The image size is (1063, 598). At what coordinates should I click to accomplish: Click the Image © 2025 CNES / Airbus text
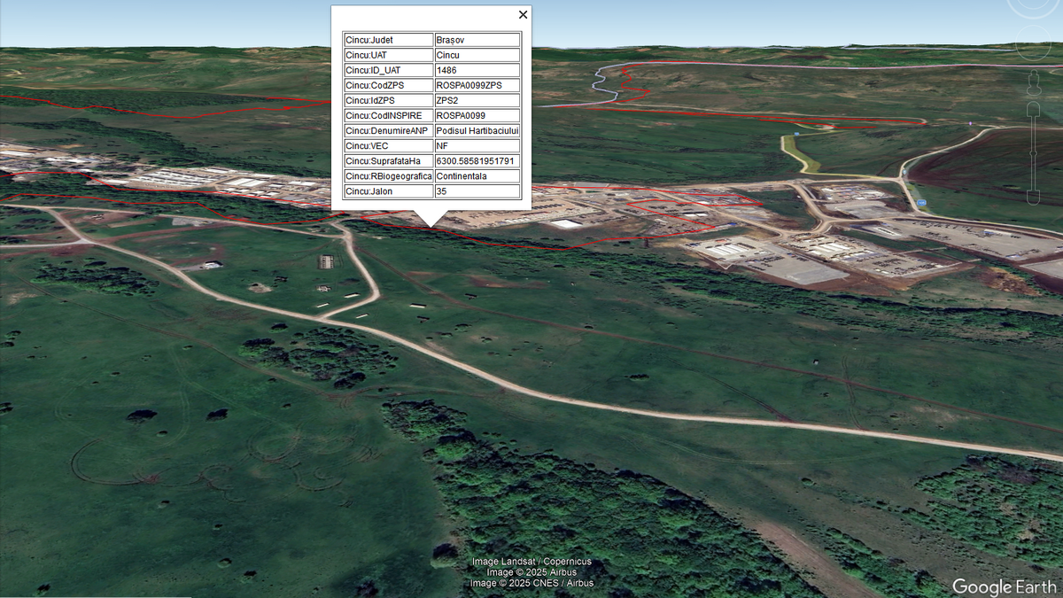(x=531, y=583)
